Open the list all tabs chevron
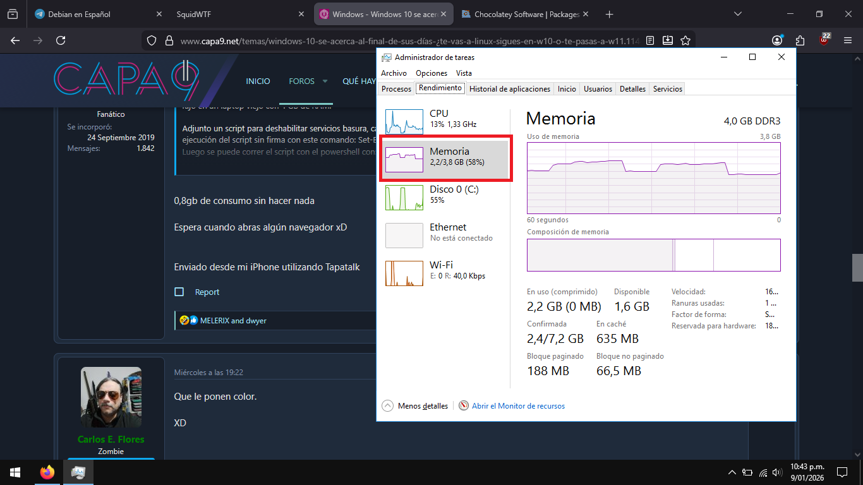The image size is (863, 485). click(738, 14)
